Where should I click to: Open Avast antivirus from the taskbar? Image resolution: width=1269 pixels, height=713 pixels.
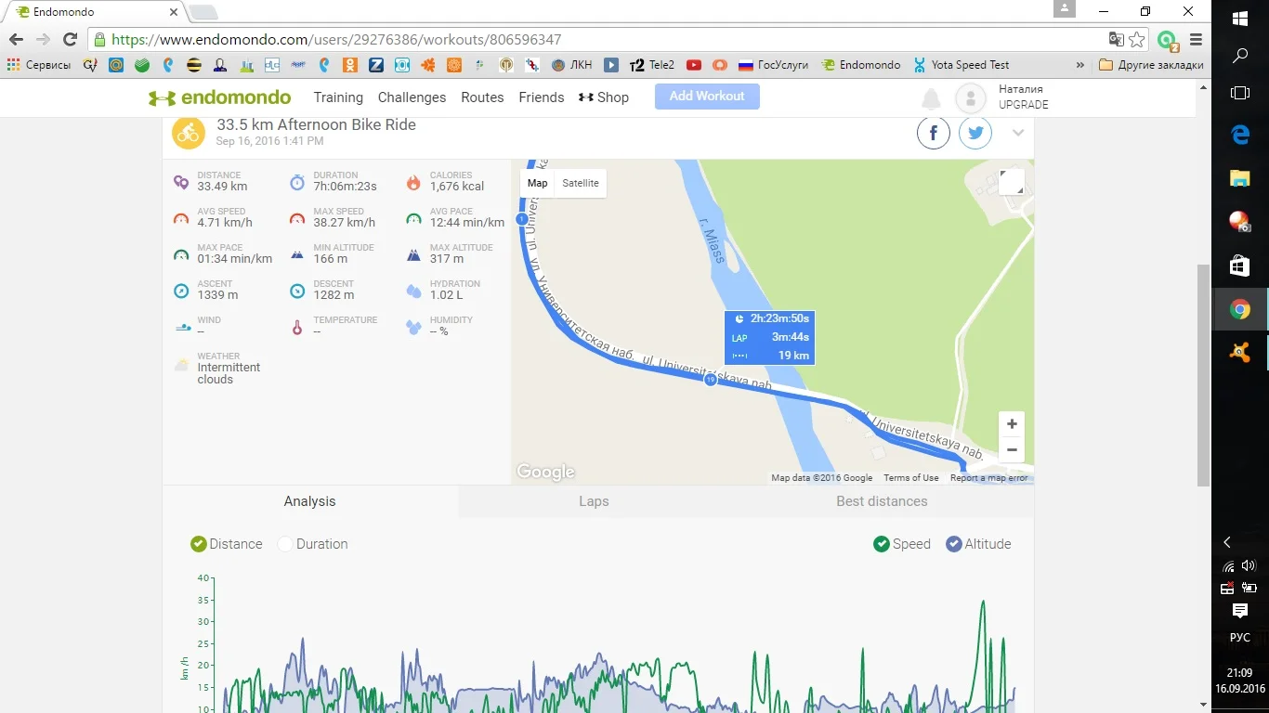(x=1240, y=352)
